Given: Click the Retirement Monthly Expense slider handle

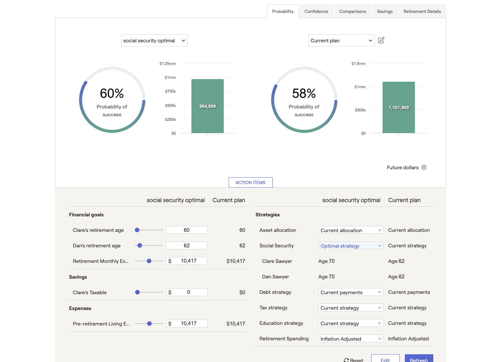Looking at the screenshot, I should (149, 261).
